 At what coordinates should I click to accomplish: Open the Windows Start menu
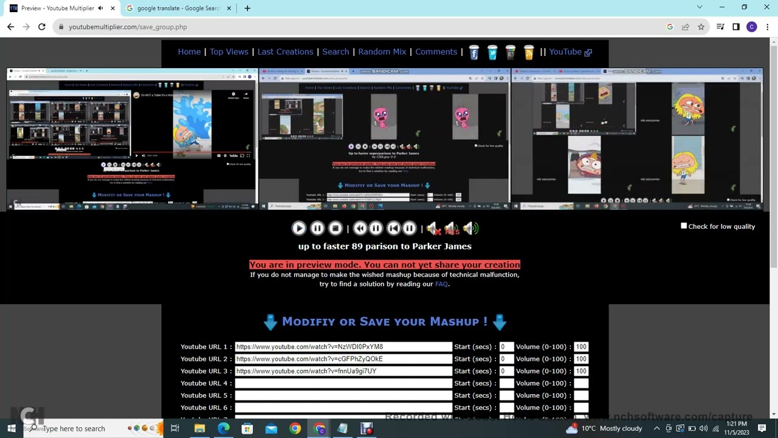12,428
